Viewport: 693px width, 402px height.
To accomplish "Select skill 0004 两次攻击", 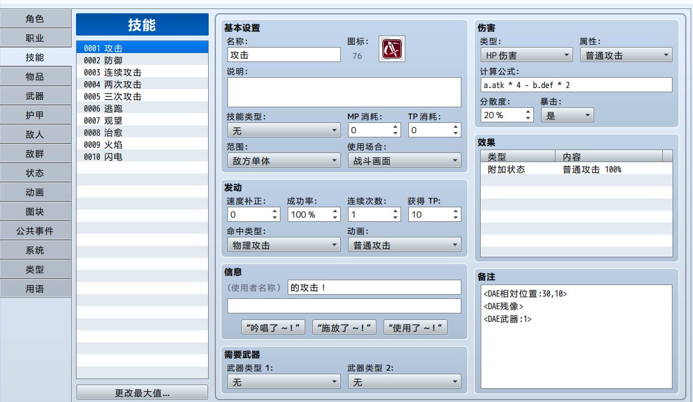I will 142,84.
